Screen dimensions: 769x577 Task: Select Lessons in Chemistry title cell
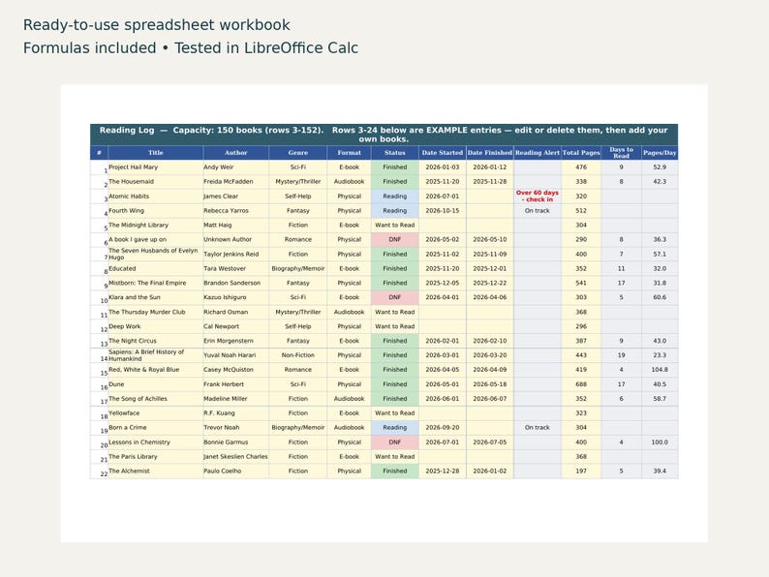tap(156, 441)
